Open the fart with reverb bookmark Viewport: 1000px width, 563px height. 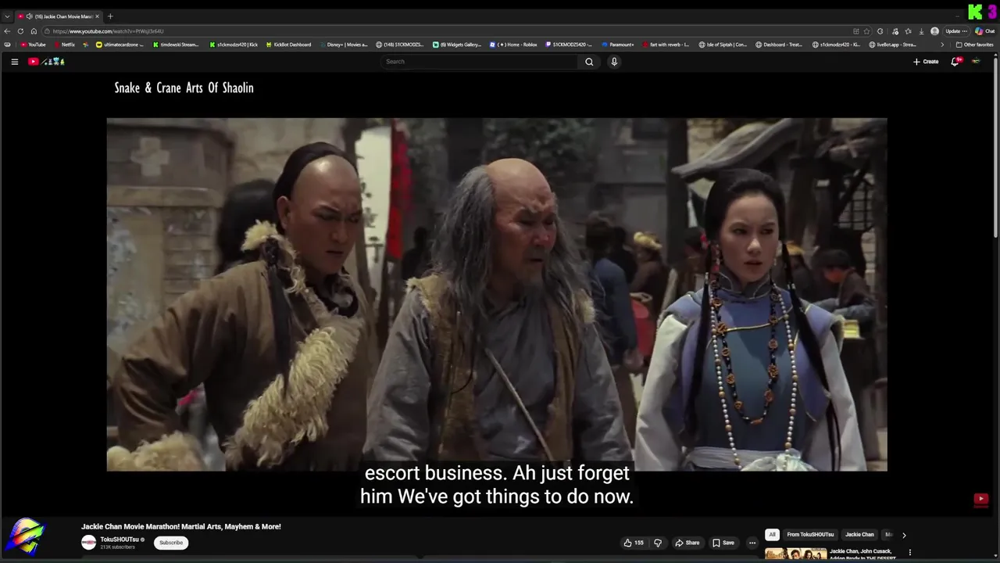tap(666, 45)
